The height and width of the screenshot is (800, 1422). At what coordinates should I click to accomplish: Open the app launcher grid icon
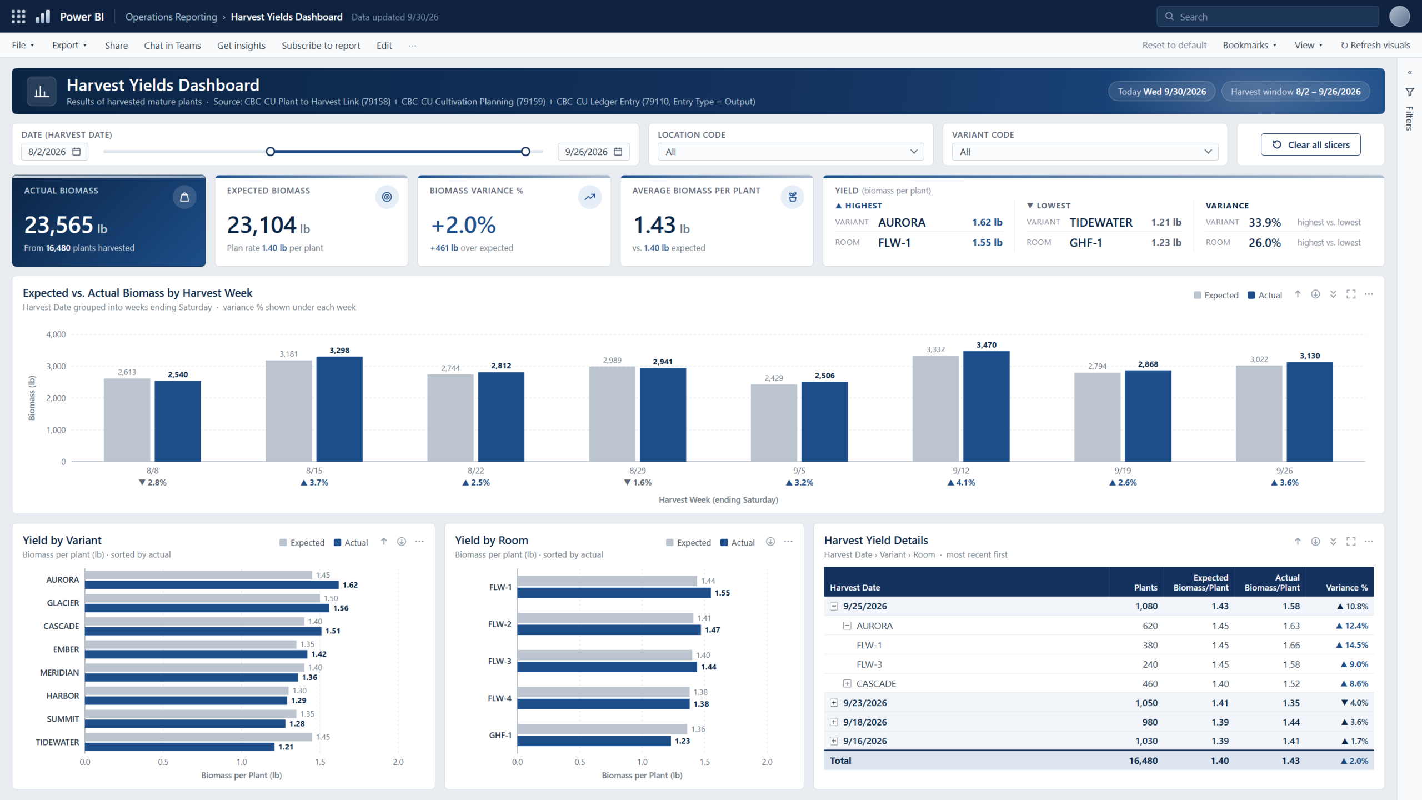18,17
